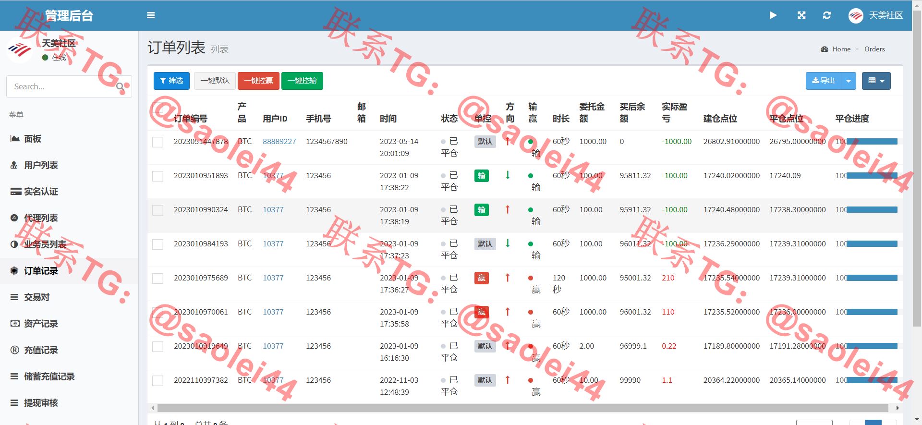The height and width of the screenshot is (425, 922).
Task: Click progress bar of order 2023051447878
Action: [x=872, y=142]
